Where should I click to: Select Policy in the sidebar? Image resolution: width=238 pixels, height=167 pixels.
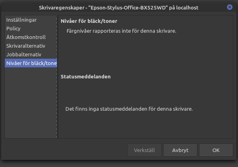click(x=31, y=28)
